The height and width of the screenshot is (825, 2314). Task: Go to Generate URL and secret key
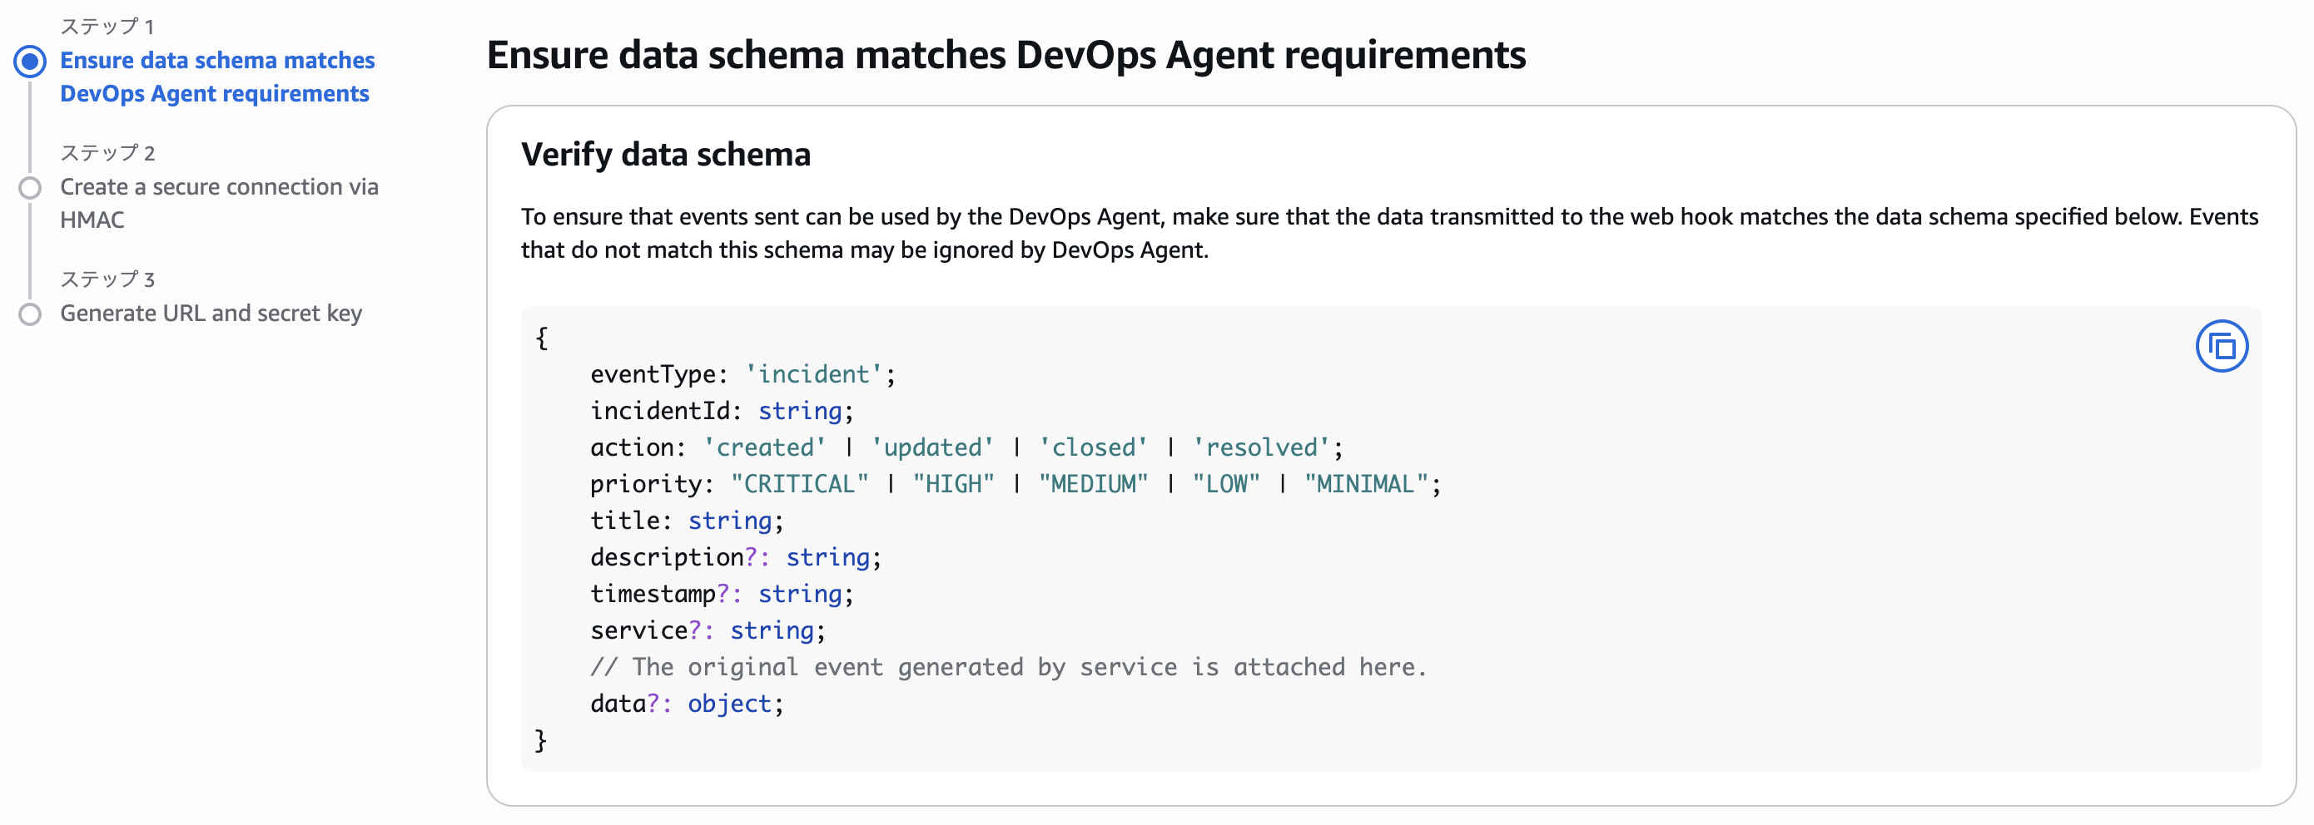point(211,314)
